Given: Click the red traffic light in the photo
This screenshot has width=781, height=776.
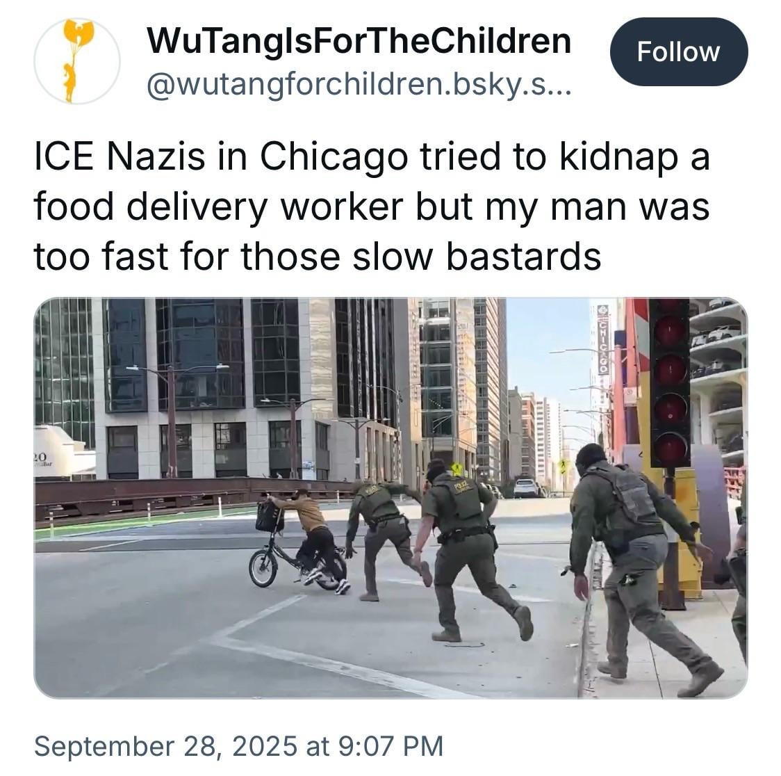Looking at the screenshot, I should point(670,382).
